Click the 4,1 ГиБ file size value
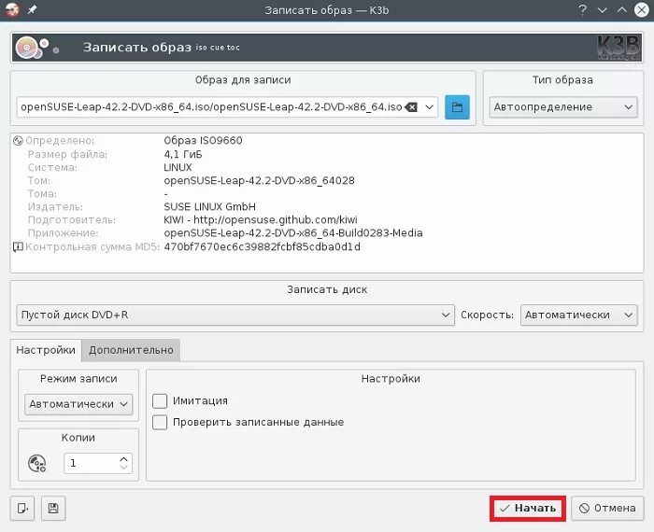The image size is (654, 532). pos(183,155)
